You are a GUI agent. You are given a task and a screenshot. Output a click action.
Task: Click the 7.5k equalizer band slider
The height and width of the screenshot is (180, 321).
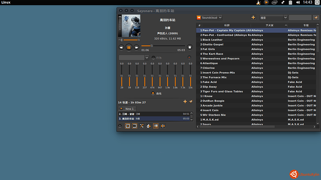click(x=183, y=76)
